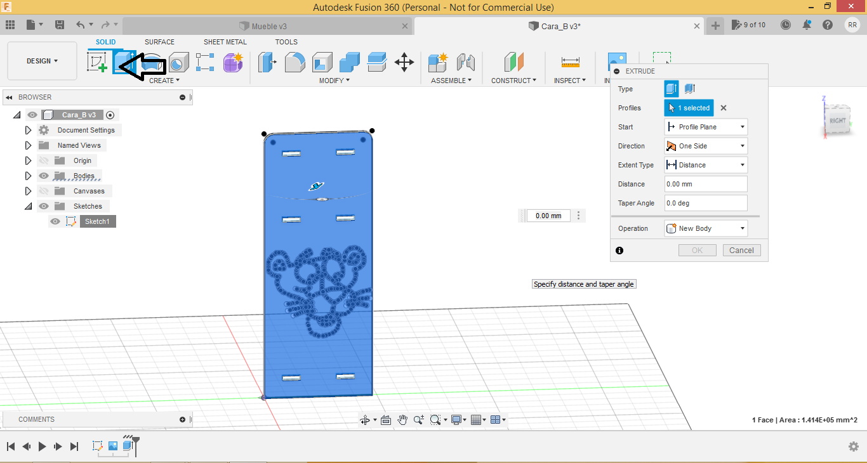This screenshot has height=463, width=867.
Task: Show the Canvases folder
Action: pos(44,191)
